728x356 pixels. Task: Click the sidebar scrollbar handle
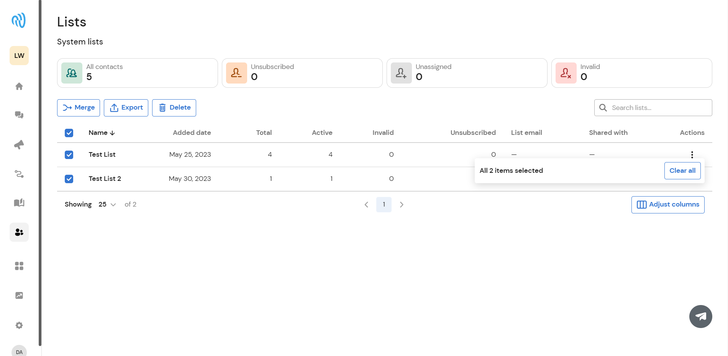(x=40, y=172)
